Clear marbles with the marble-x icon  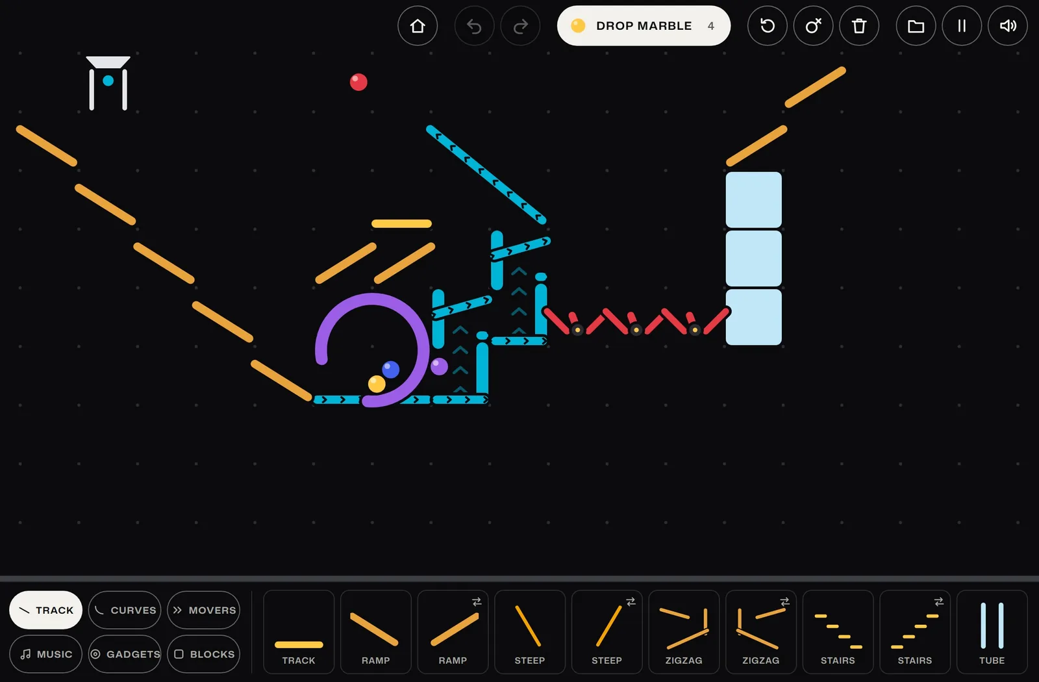point(813,26)
